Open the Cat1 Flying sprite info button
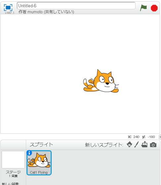161x185 pixels. (x=29, y=153)
